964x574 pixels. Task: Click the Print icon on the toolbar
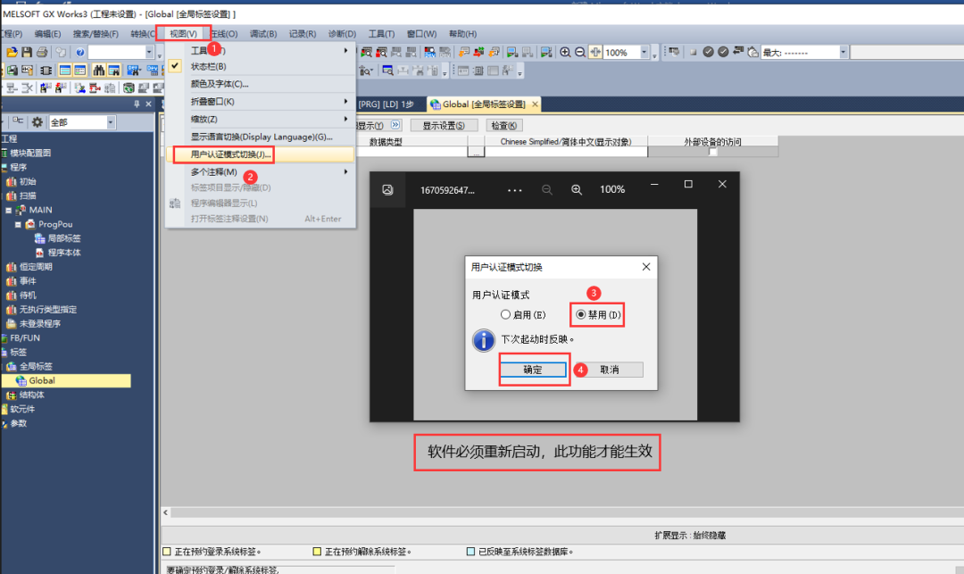coord(41,52)
